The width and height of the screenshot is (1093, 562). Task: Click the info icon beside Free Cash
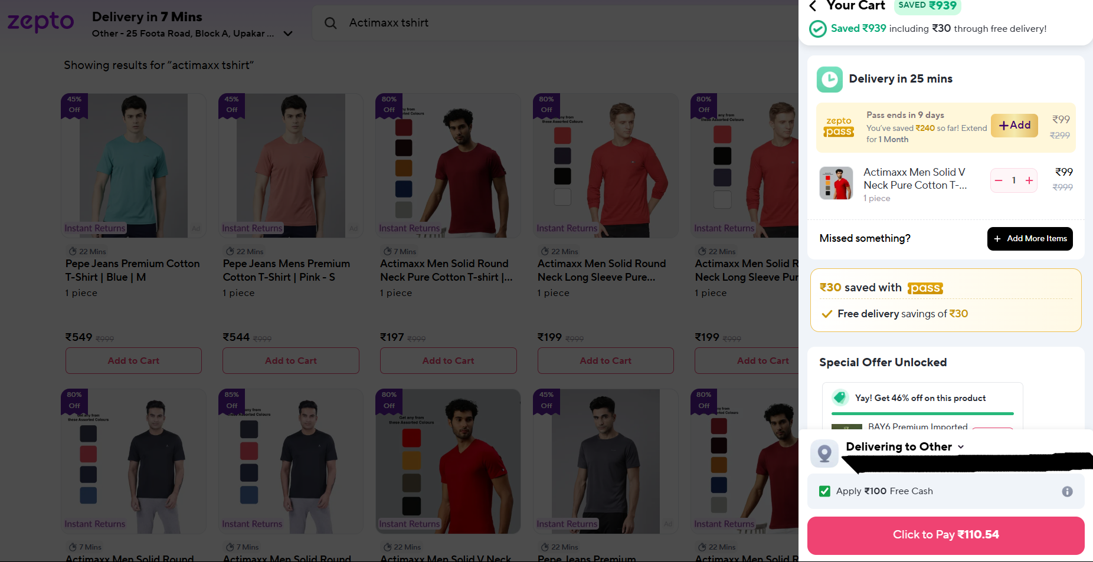[1067, 491]
